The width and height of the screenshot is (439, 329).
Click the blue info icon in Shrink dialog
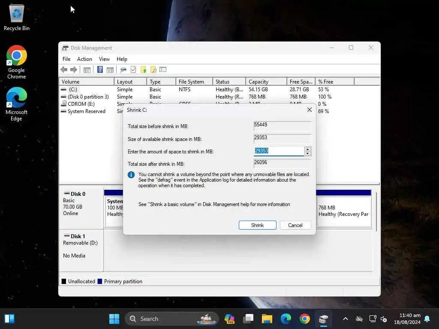click(131, 175)
